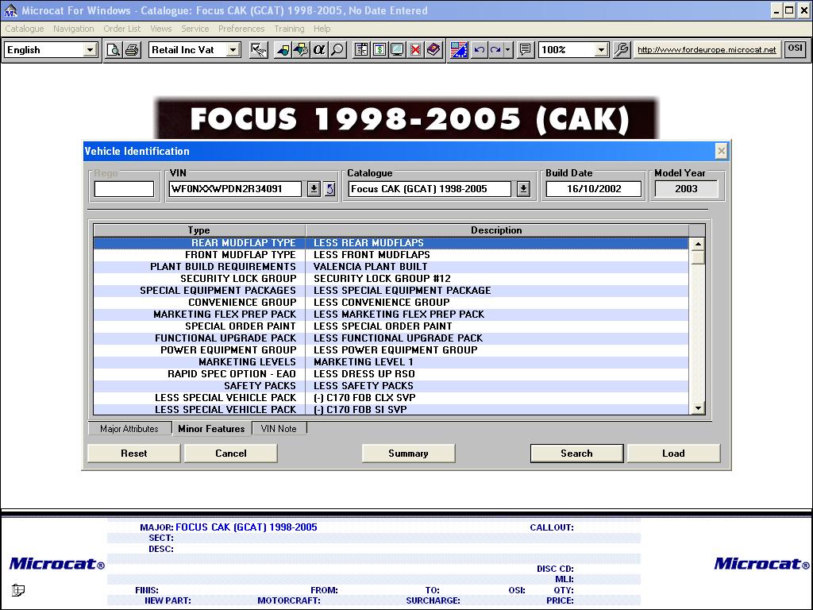Open the English language dropdown

(x=90, y=50)
